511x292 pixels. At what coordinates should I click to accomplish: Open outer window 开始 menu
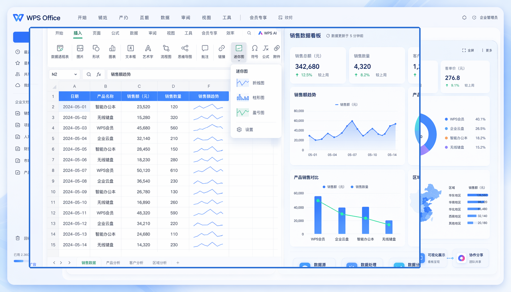point(82,18)
